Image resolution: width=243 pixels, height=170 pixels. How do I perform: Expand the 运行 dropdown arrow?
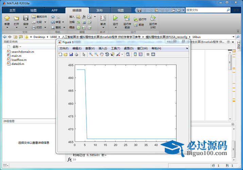pyautogui.click(x=116, y=28)
